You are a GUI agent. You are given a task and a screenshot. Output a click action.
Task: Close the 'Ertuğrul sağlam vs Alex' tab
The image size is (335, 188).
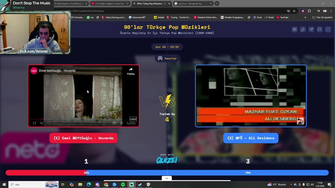point(127,4)
